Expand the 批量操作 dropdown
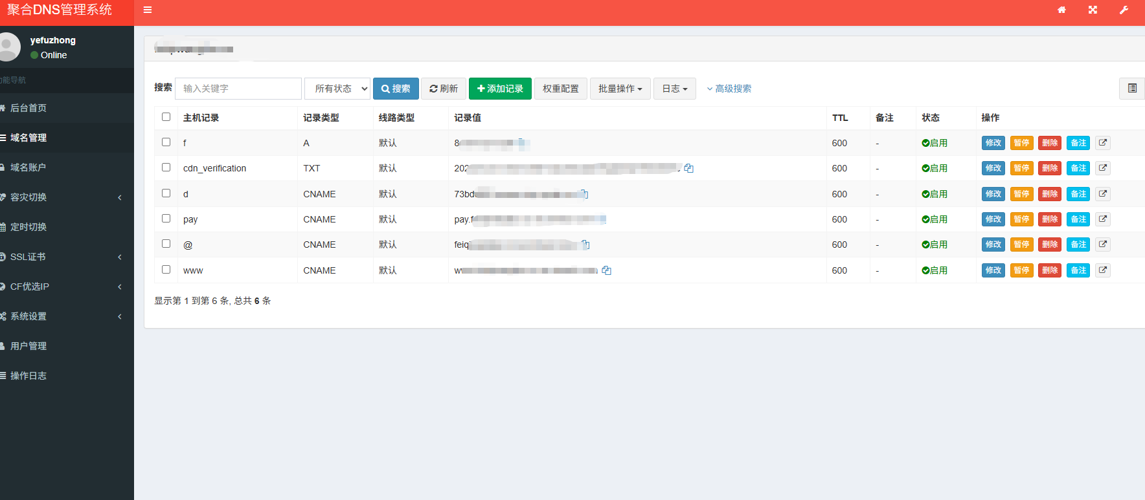This screenshot has width=1145, height=500. (x=620, y=89)
